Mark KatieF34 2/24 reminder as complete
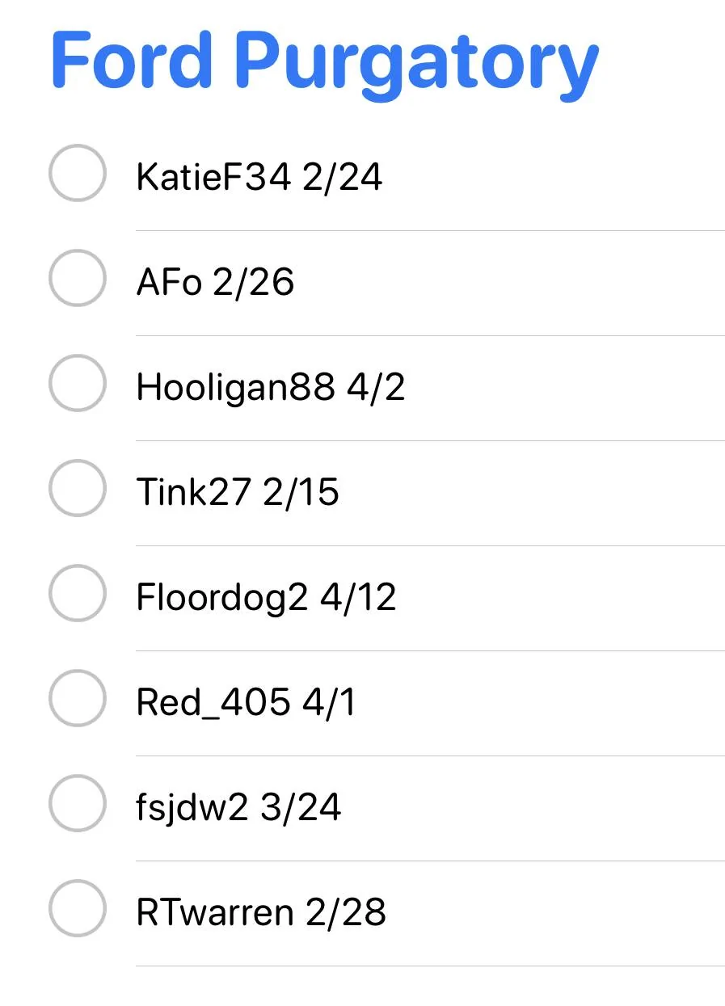The image size is (725, 1006). click(78, 173)
